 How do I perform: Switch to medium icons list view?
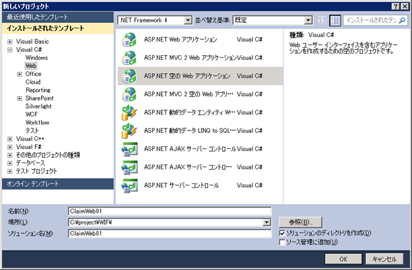(x=335, y=20)
